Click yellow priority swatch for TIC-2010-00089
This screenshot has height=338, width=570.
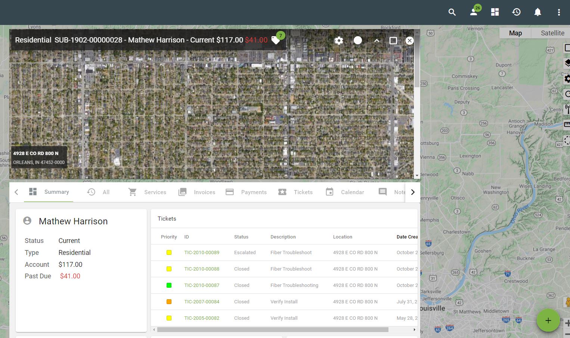[x=169, y=253]
